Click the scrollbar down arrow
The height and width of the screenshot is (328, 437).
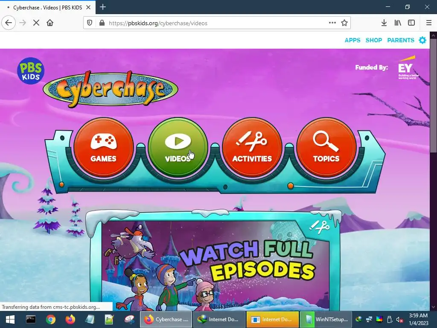[x=433, y=307]
